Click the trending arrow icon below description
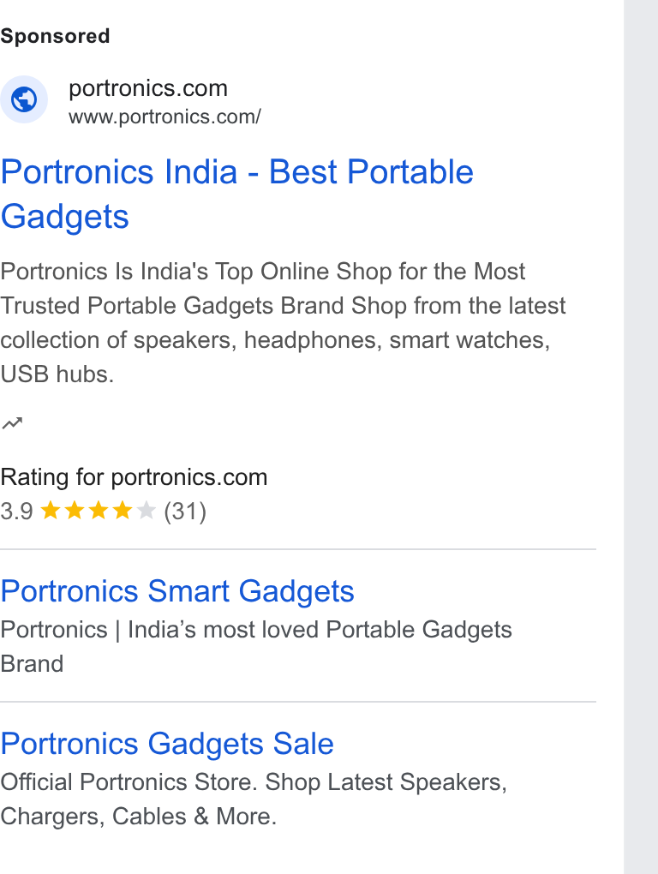658x874 pixels. point(12,423)
